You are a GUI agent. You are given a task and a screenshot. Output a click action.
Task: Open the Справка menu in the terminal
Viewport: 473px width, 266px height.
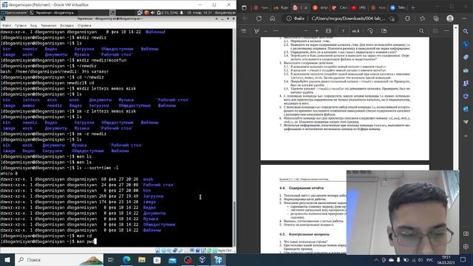point(84,26)
